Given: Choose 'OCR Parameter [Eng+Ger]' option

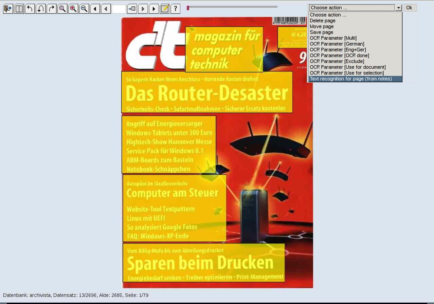Looking at the screenshot, I should (355, 49).
